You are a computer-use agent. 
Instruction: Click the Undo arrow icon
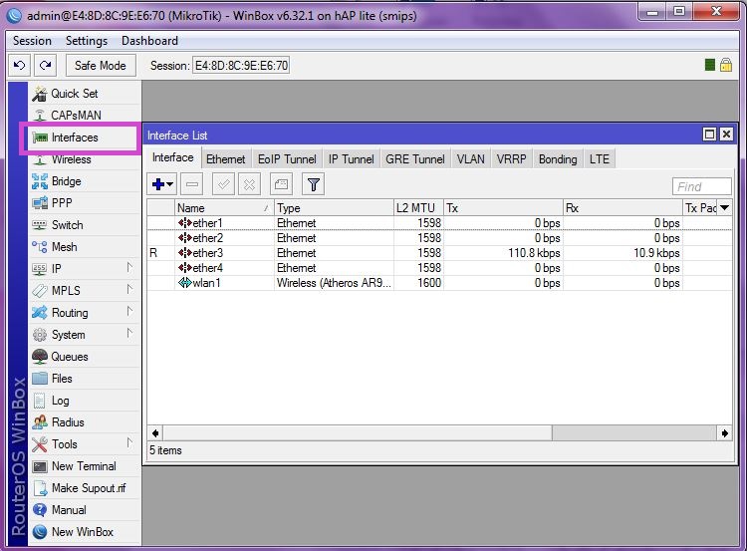click(20, 66)
